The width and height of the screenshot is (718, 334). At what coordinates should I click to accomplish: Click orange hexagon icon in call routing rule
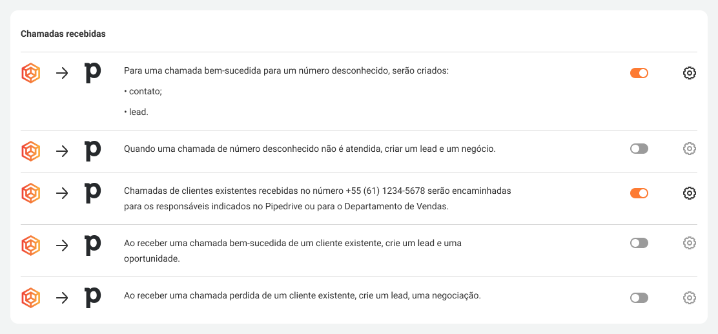pyautogui.click(x=30, y=193)
